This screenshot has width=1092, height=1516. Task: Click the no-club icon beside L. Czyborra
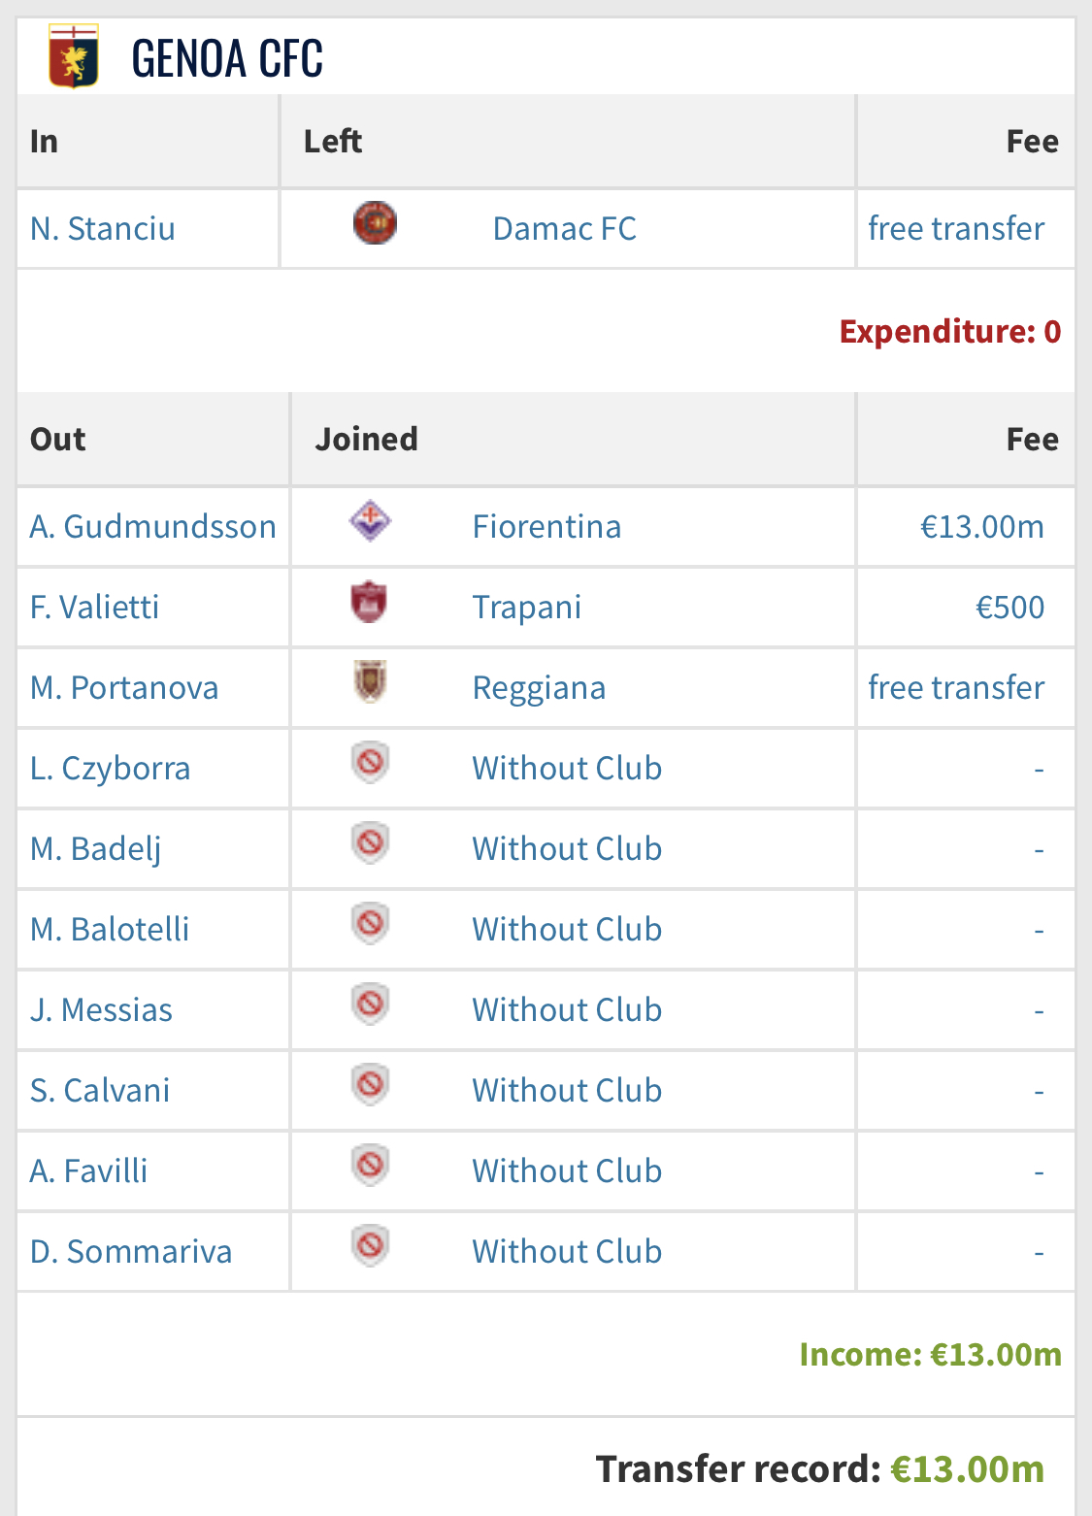370,763
